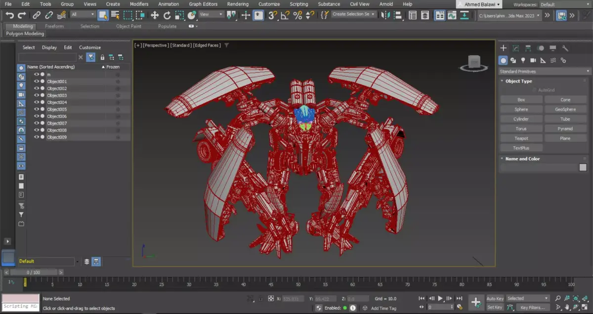Viewport: 593px width, 314px height.
Task: Collapse the Object Type rollout
Action: tap(518, 81)
